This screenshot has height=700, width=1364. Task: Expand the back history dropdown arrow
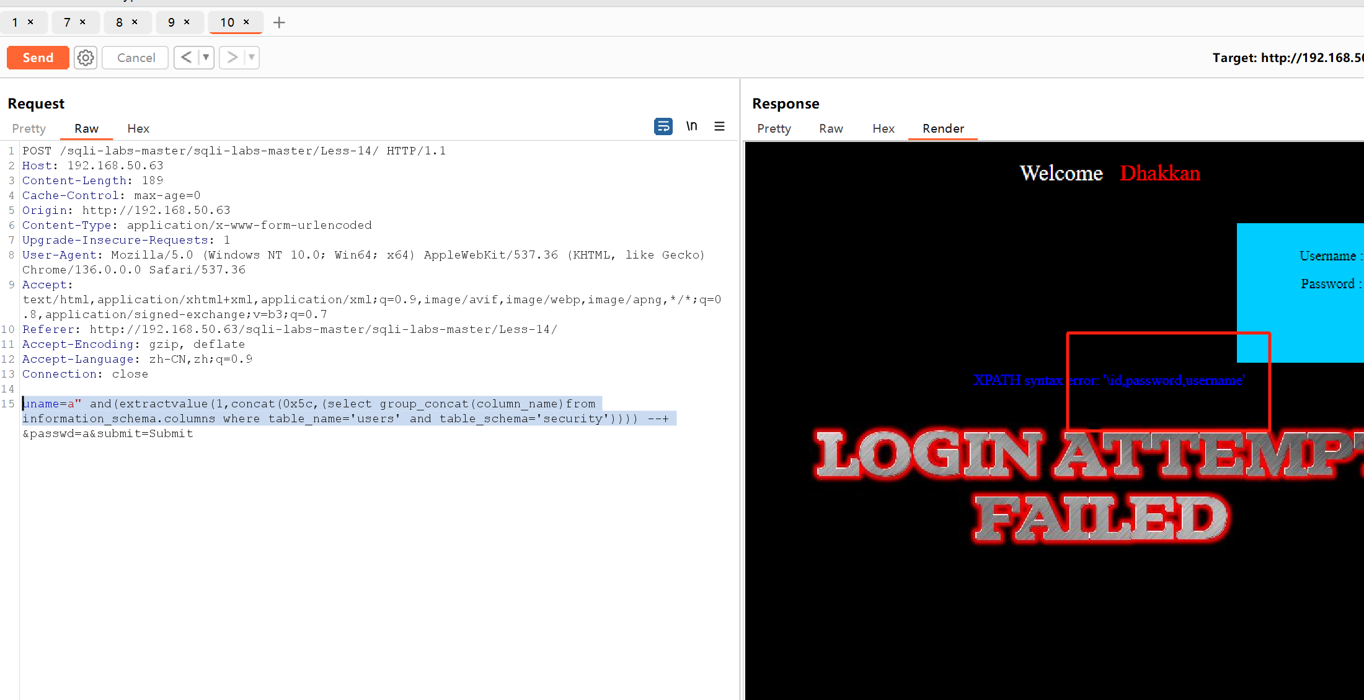pyautogui.click(x=206, y=58)
